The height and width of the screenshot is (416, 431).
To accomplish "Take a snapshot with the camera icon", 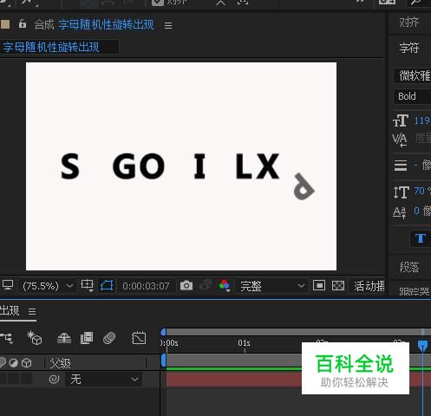I will coord(186,285).
